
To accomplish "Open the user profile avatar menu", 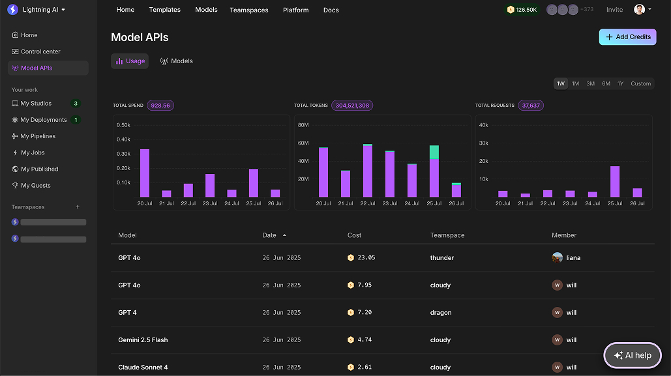I will [x=642, y=9].
